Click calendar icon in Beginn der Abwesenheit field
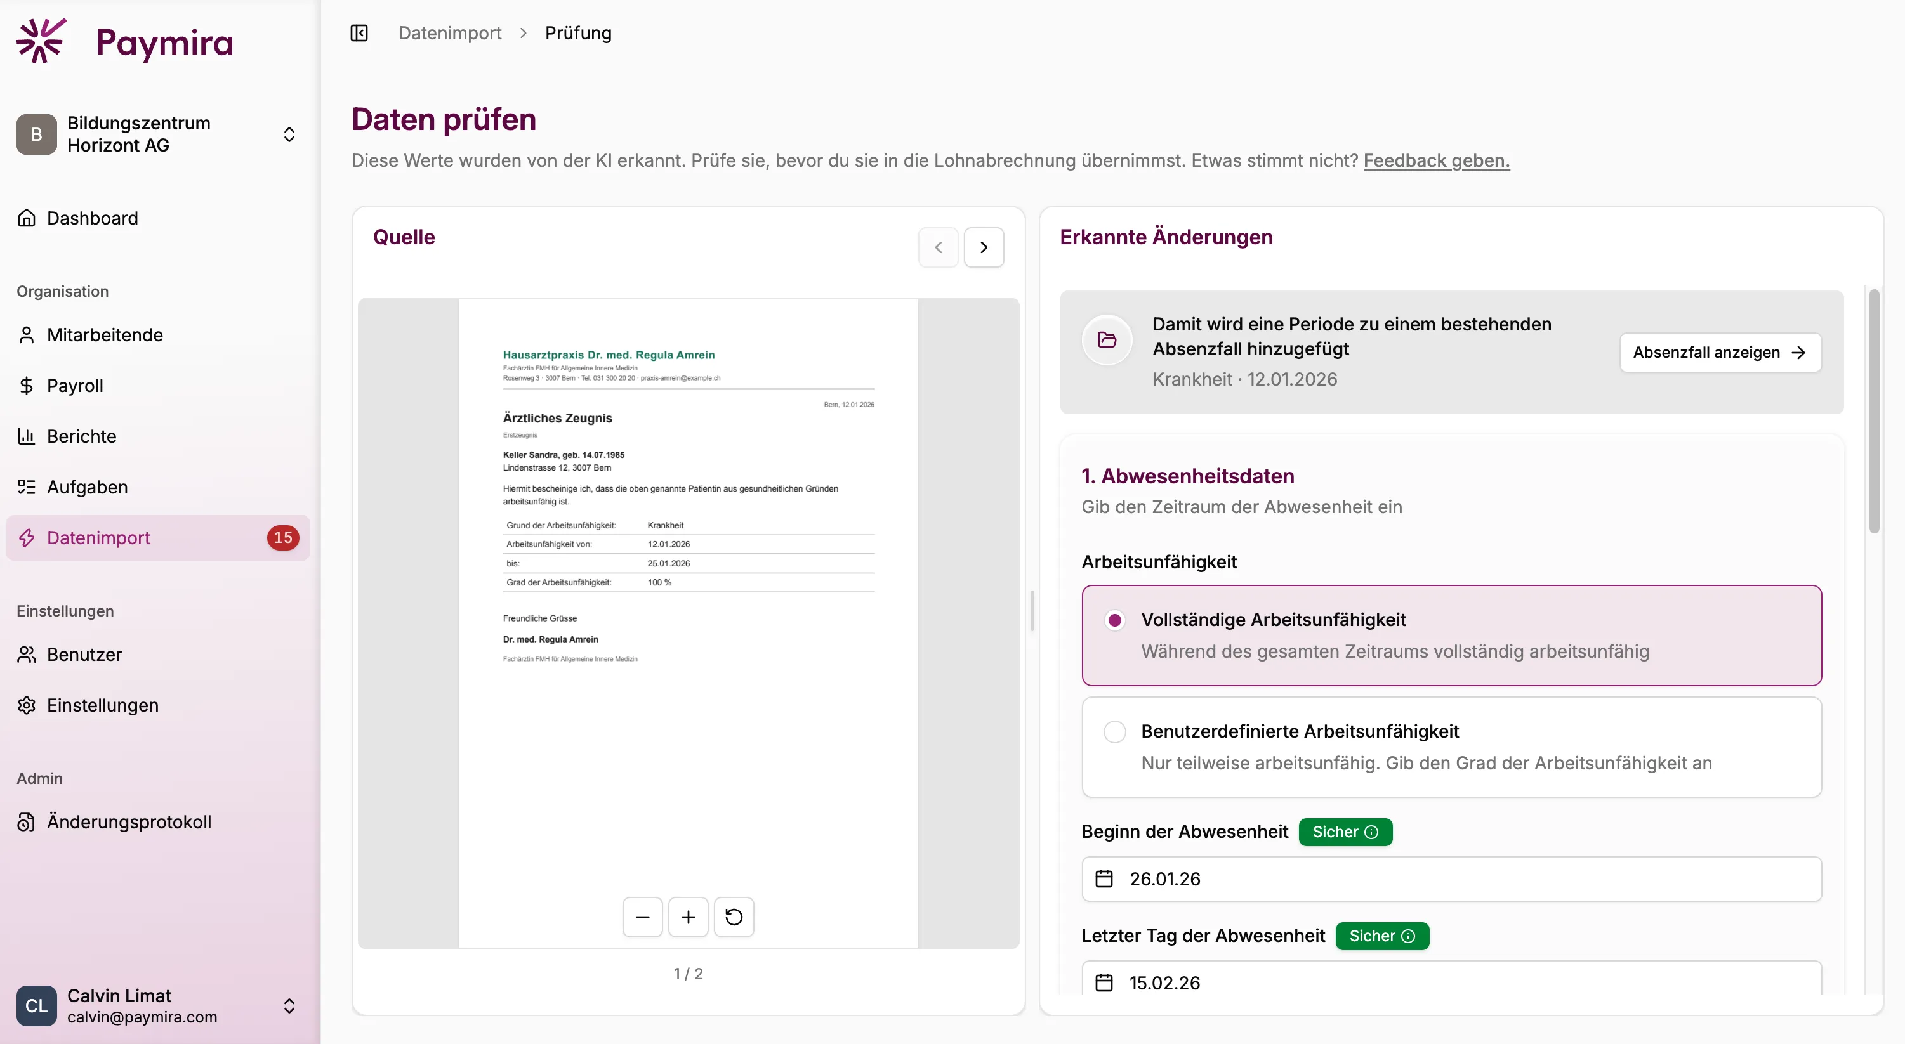1905x1044 pixels. [x=1104, y=879]
